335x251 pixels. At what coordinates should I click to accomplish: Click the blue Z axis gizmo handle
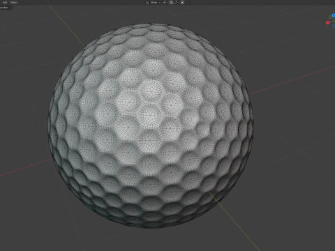pos(334,15)
